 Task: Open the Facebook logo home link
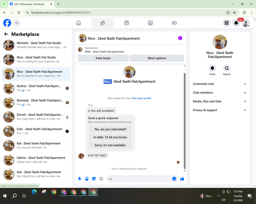(x=7, y=23)
